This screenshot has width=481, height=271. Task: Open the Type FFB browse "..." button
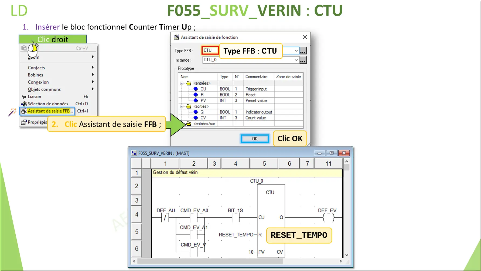pos(303,51)
